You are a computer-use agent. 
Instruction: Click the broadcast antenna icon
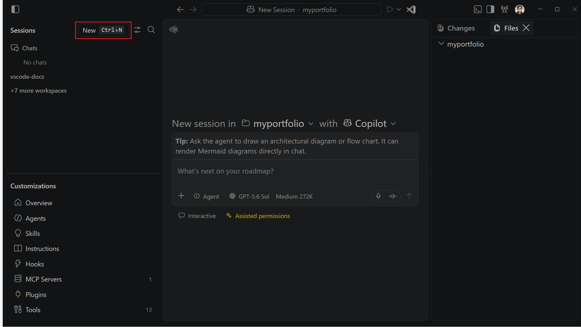(x=504, y=9)
